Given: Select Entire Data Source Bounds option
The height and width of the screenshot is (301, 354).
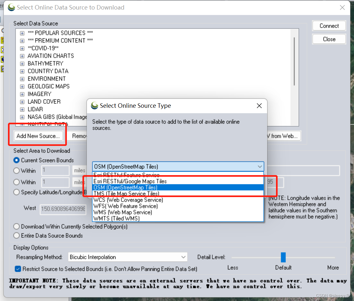Looking at the screenshot, I should pos(16,236).
